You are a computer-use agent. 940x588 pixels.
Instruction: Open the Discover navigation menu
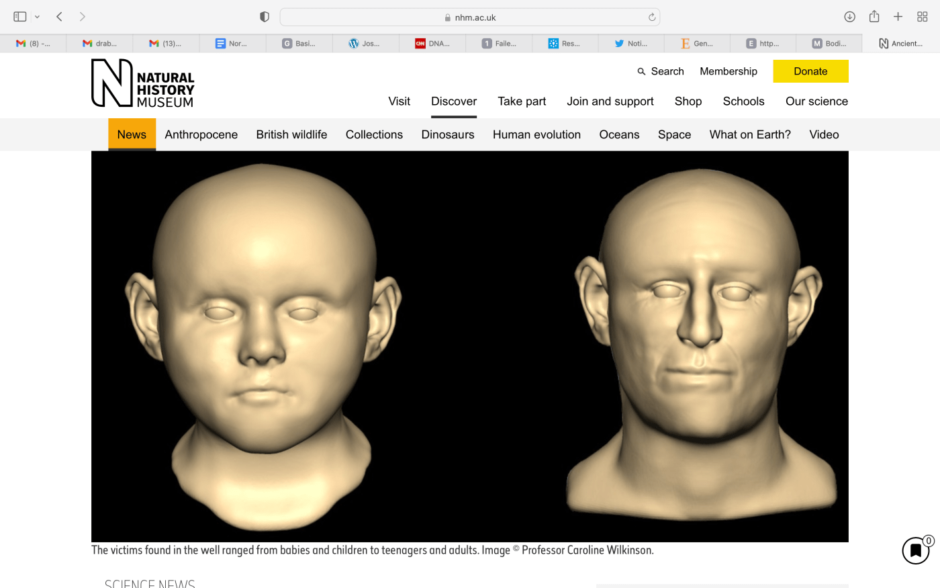(x=453, y=101)
